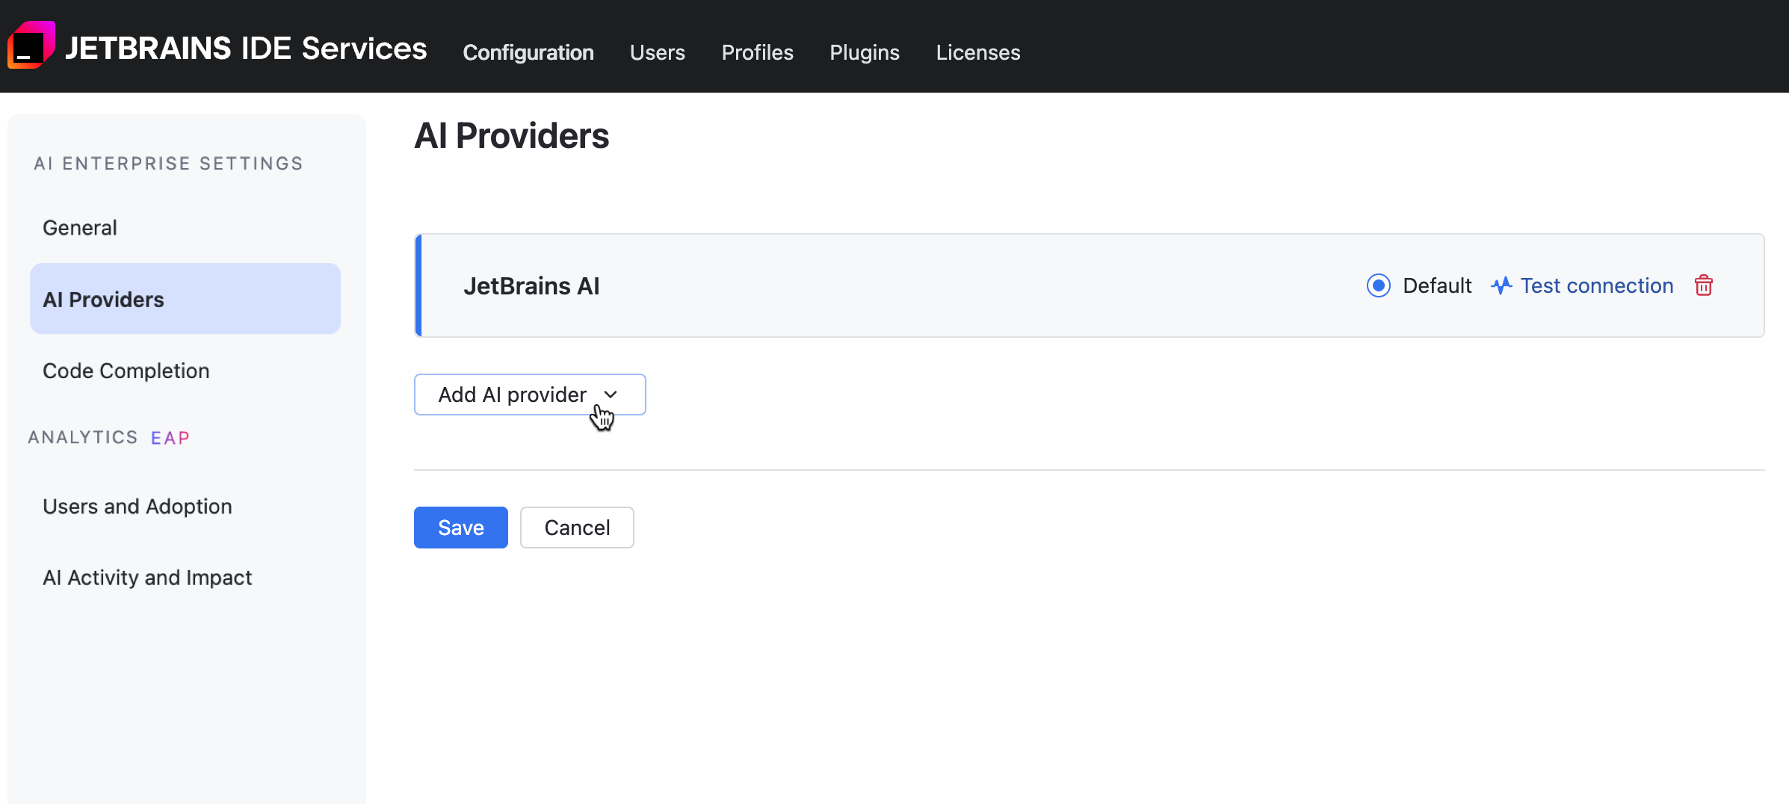Open Code Completion settings
This screenshot has height=804, width=1789.
[125, 370]
